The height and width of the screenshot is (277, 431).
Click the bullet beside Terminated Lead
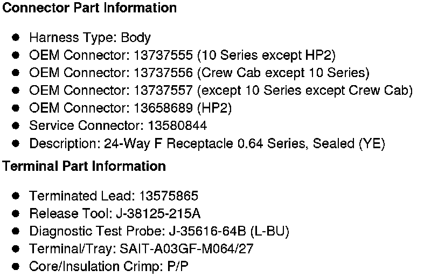click(16, 196)
